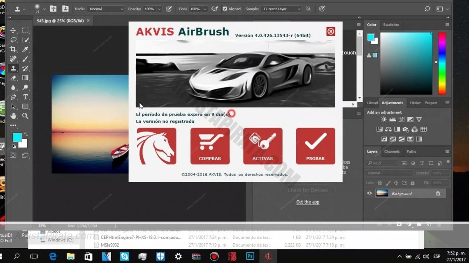Screen dimensions: 469x263
Task: Open the brush preset picker arrow
Action: (x=44, y=9)
